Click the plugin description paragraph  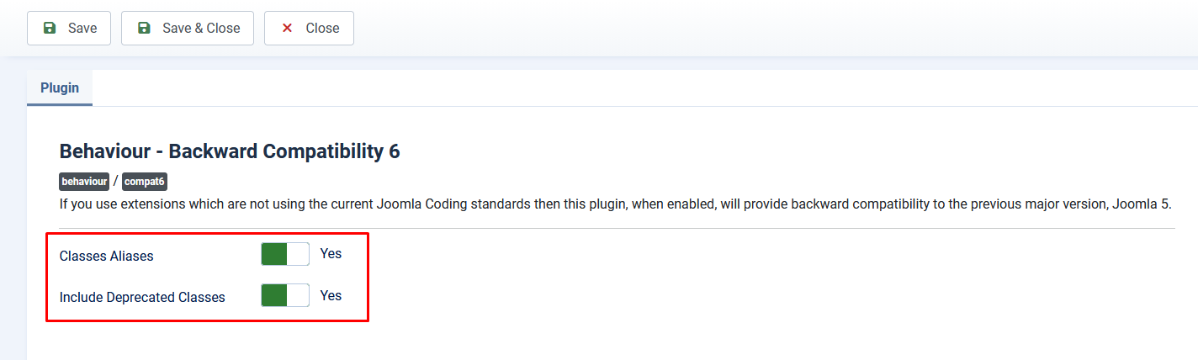point(615,204)
